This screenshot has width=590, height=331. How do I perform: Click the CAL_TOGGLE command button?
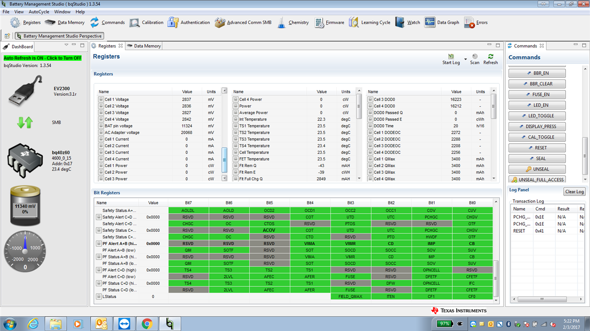[x=537, y=137]
